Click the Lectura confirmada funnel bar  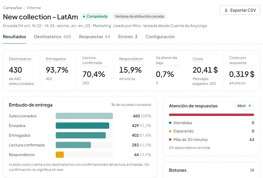click(73, 145)
